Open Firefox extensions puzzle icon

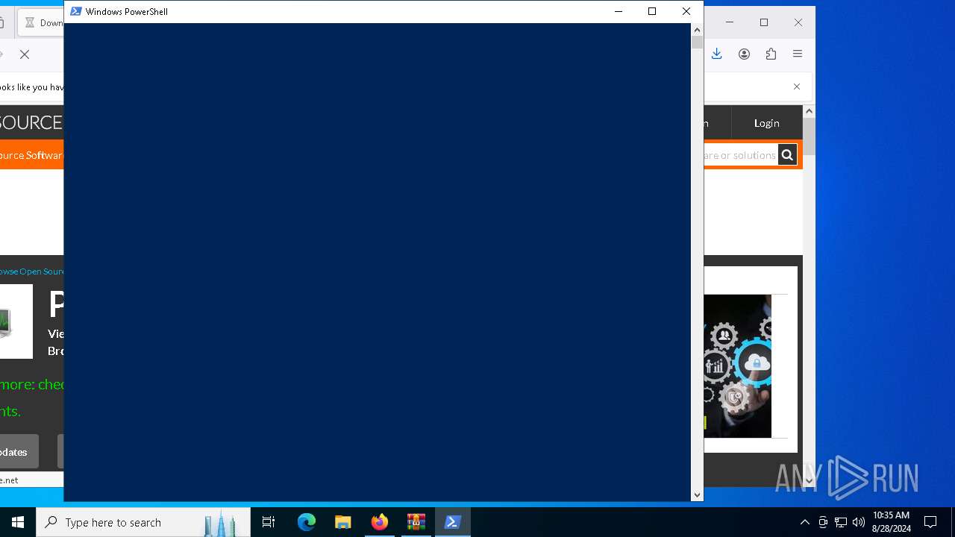[x=771, y=54]
